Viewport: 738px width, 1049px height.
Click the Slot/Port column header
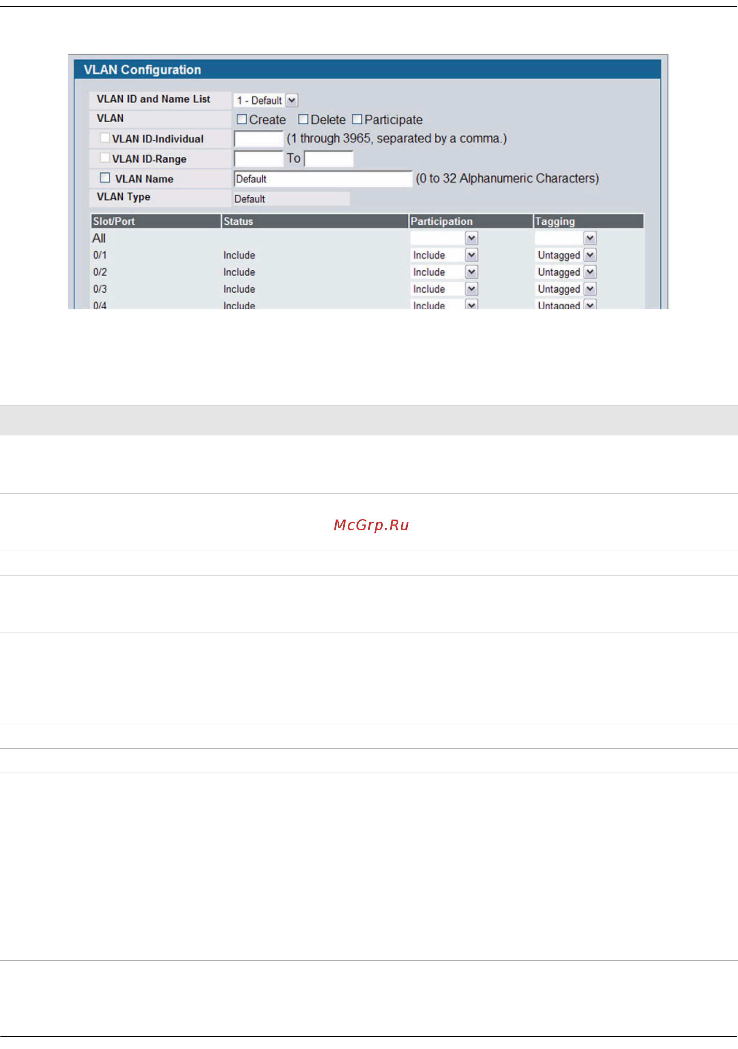coord(155,221)
